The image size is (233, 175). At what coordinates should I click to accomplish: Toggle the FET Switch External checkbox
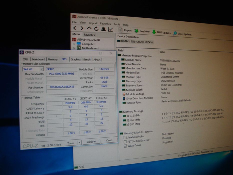[125, 142]
